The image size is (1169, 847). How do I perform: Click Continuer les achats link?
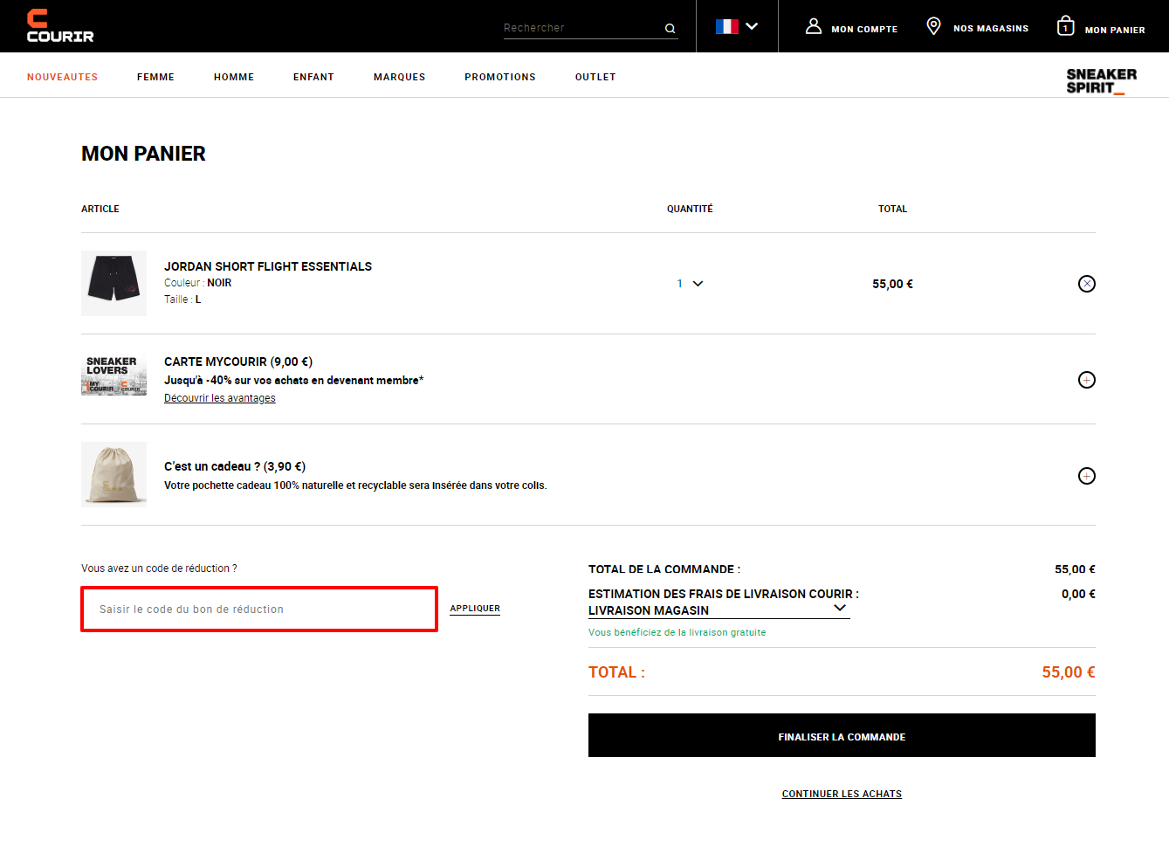click(x=842, y=794)
